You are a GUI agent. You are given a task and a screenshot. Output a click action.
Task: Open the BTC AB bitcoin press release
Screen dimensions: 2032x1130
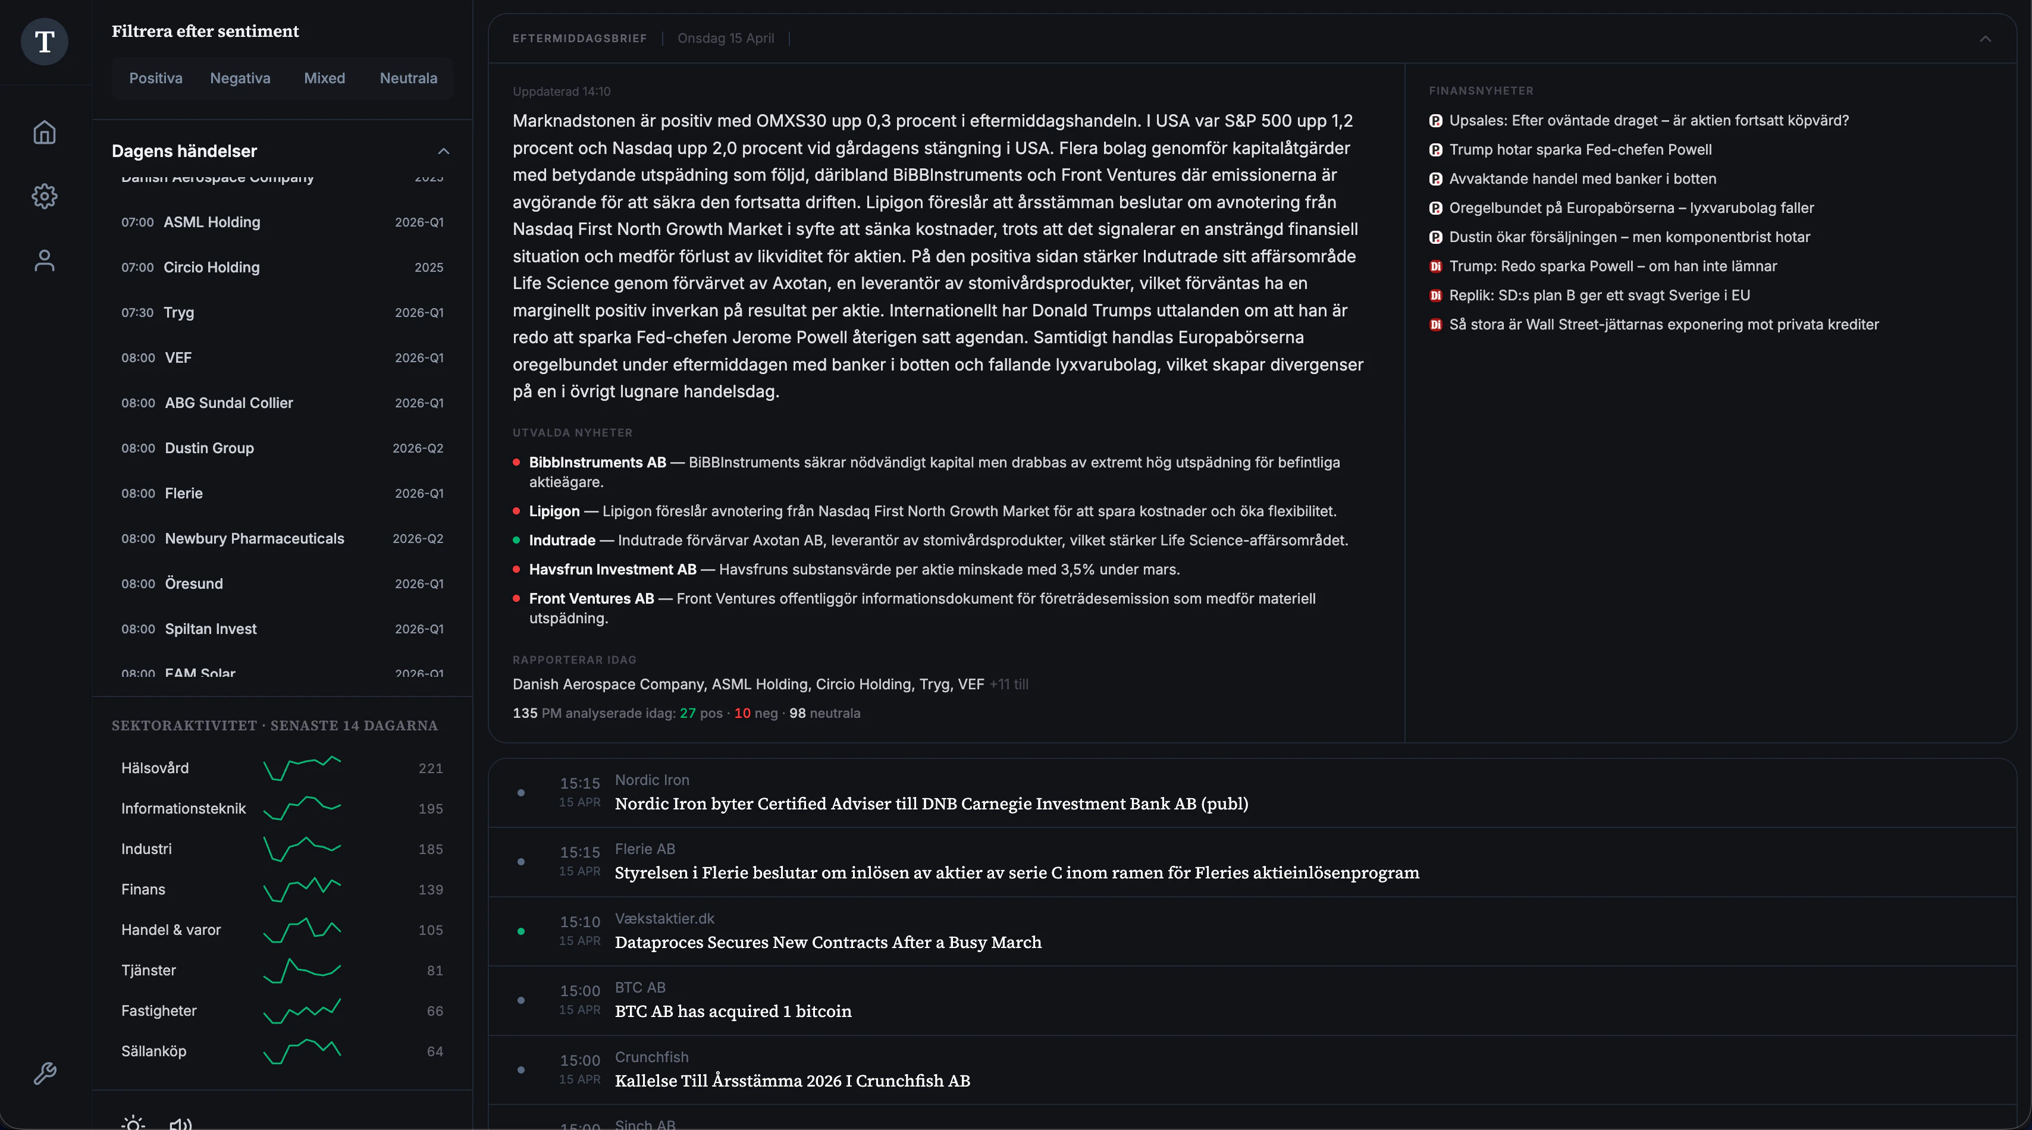click(x=733, y=1011)
